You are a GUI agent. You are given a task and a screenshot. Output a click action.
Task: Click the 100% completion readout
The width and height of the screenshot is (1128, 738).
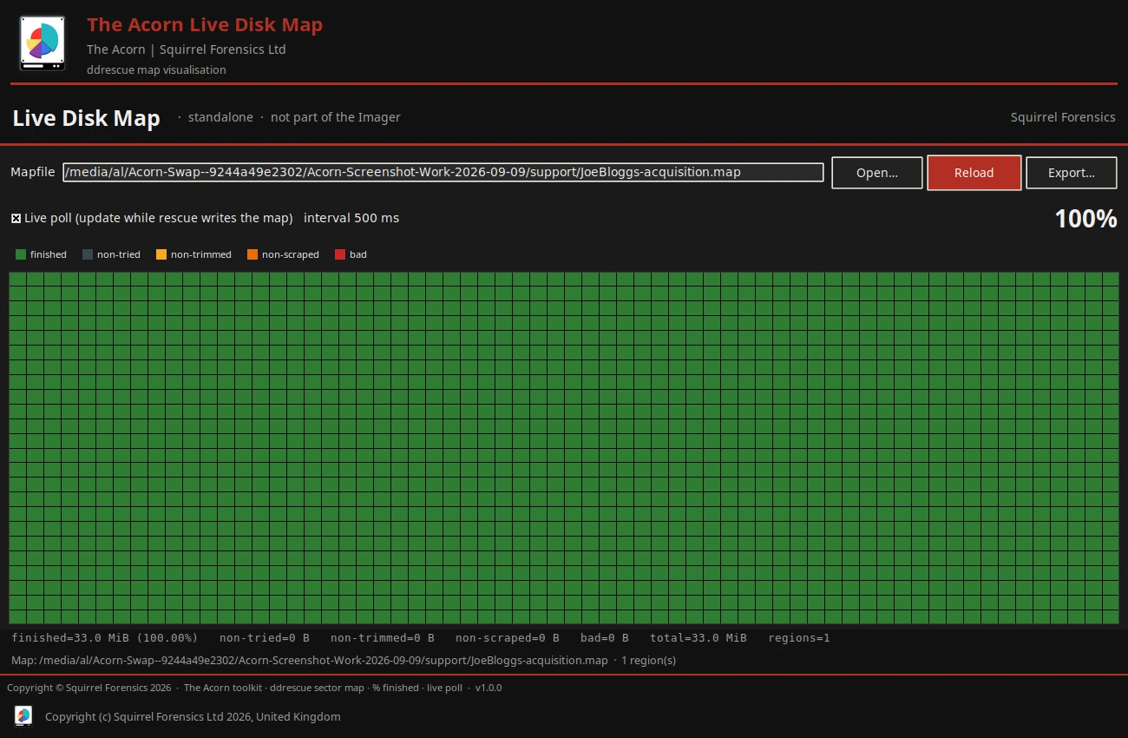click(1085, 219)
